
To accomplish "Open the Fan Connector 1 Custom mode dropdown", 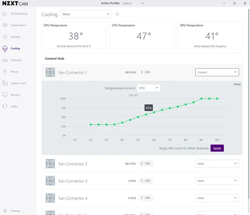I will click(x=217, y=72).
